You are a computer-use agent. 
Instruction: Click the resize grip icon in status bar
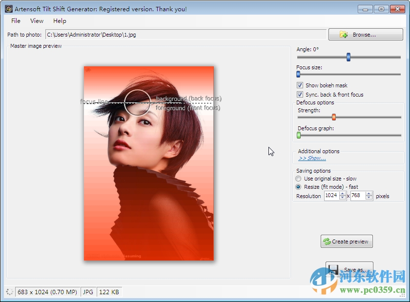[x=9, y=292]
